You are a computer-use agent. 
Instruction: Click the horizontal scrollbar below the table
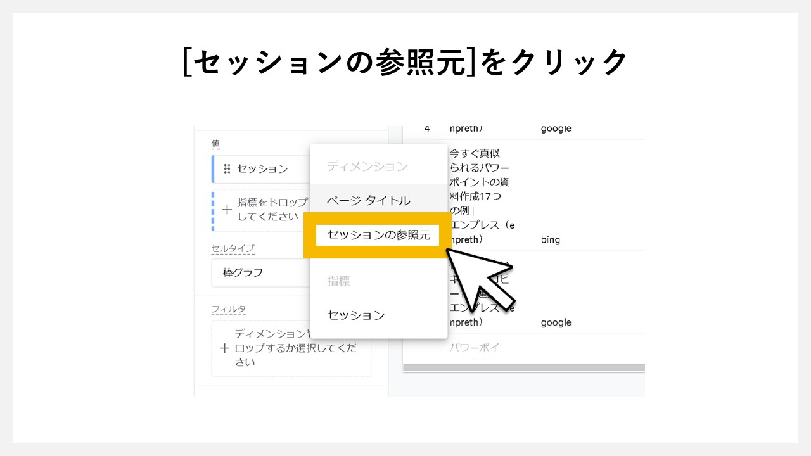click(x=526, y=368)
